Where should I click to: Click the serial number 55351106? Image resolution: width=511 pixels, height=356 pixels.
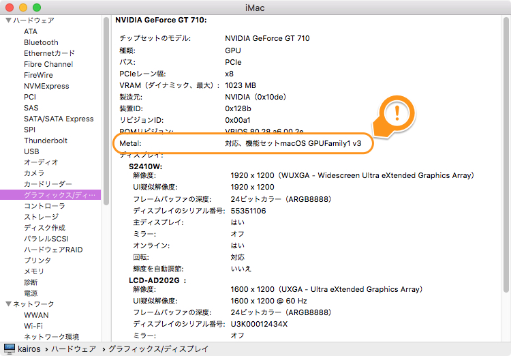pos(248,211)
